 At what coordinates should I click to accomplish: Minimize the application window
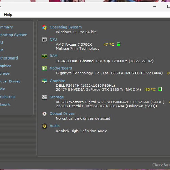tap(155, 6)
